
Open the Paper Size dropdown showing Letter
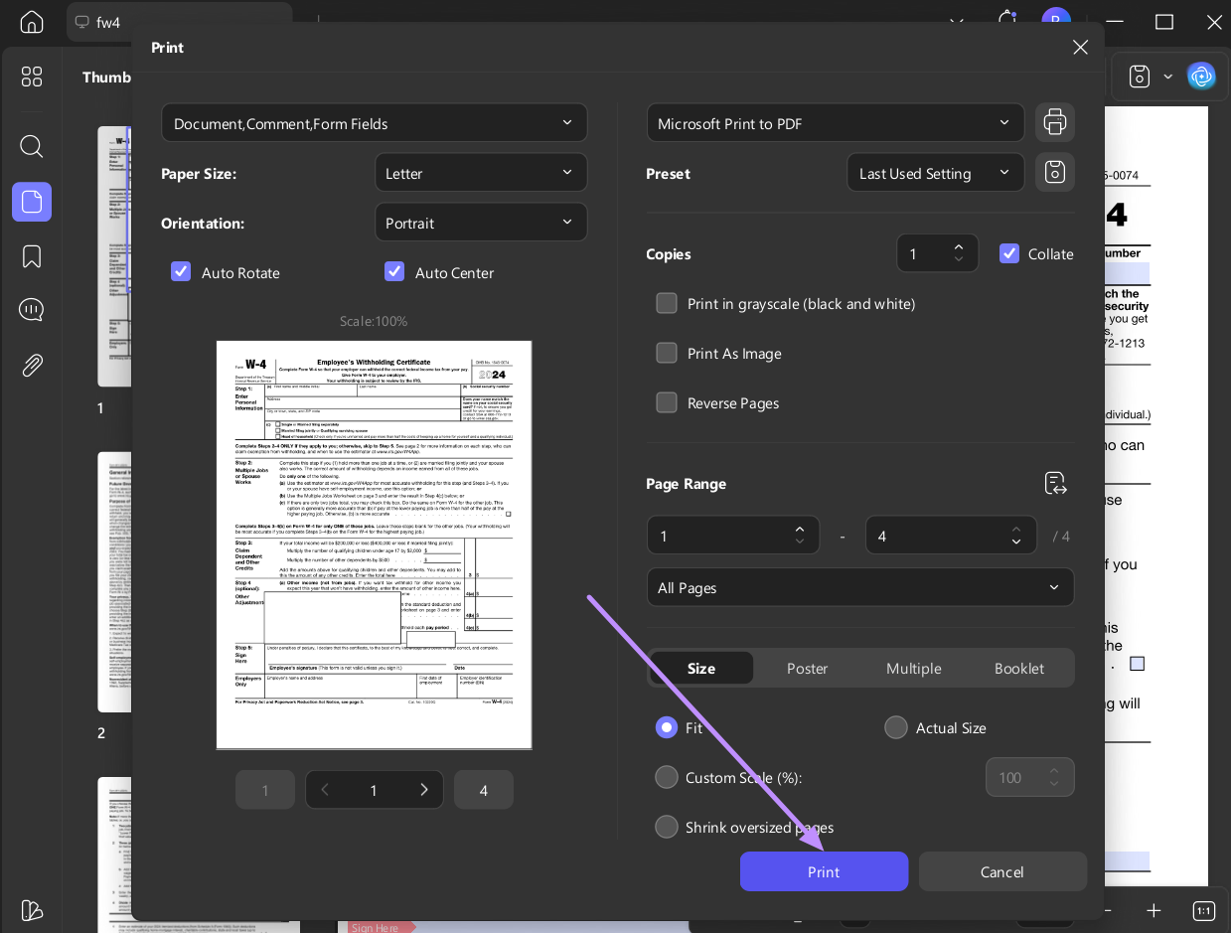point(481,172)
